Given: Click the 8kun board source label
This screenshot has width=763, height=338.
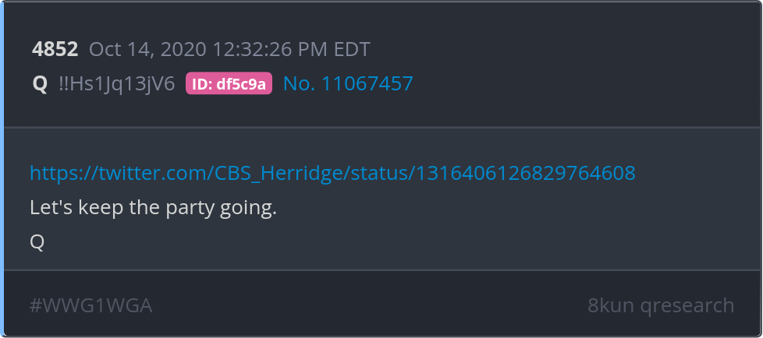Looking at the screenshot, I should tap(611, 305).
